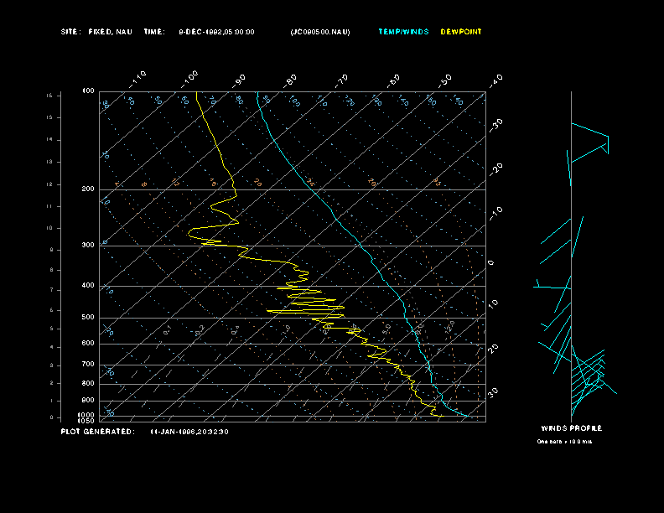Click the PLOT GENERATED label
Viewport: 664px width, 513px height.
(97, 432)
